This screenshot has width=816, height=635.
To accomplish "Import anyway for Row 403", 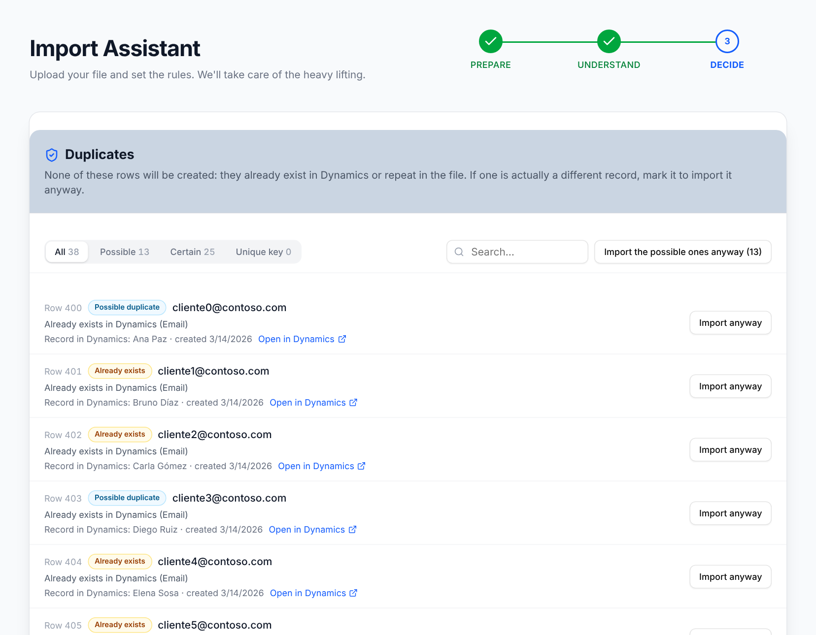I will pyautogui.click(x=730, y=513).
